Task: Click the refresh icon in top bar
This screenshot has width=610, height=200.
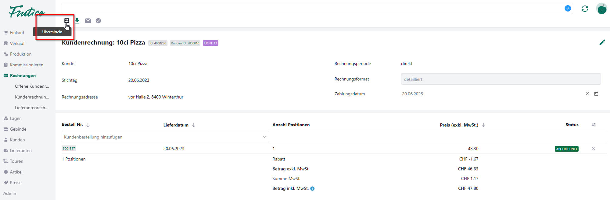Action: (585, 9)
